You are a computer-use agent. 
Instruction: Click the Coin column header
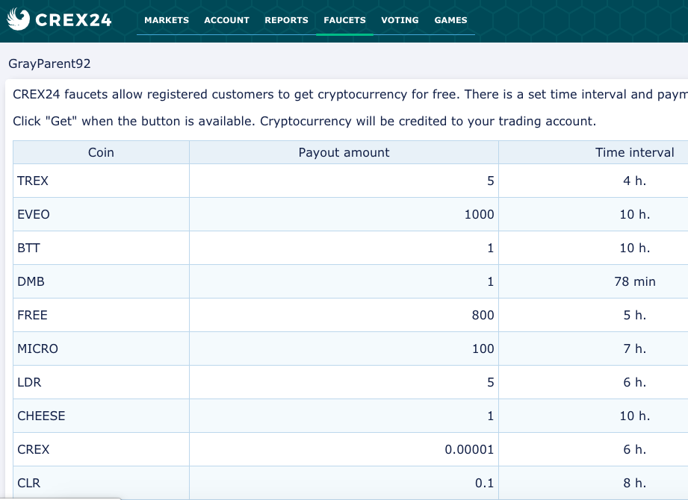click(101, 152)
